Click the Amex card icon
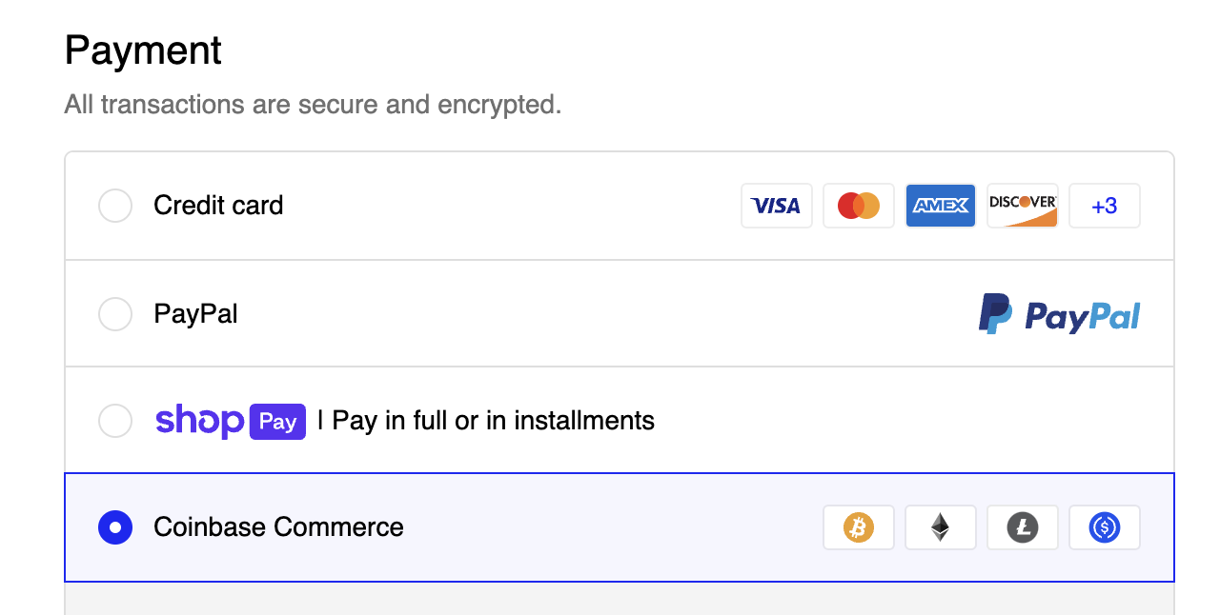1220x615 pixels. coord(940,206)
